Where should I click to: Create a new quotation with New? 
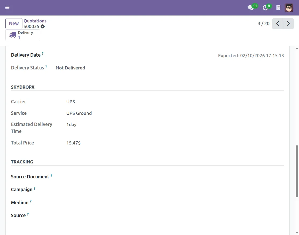(x=14, y=23)
